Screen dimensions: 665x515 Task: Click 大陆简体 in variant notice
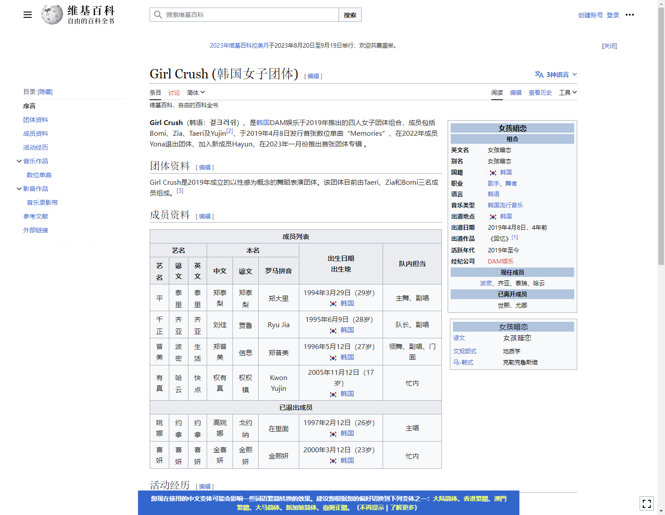click(445, 499)
